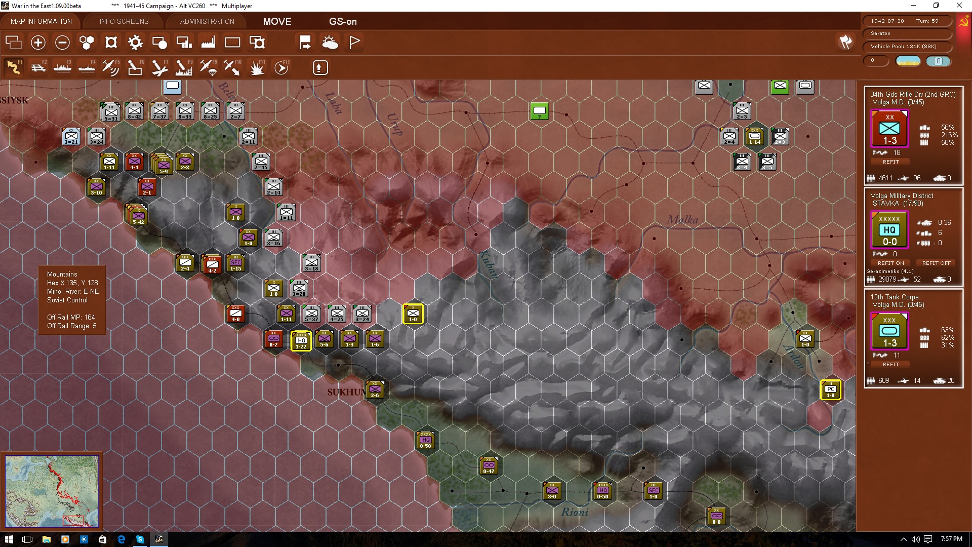The height and width of the screenshot is (547, 972).
Task: Click the Vehicle Pool 131K field
Action: [x=906, y=46]
